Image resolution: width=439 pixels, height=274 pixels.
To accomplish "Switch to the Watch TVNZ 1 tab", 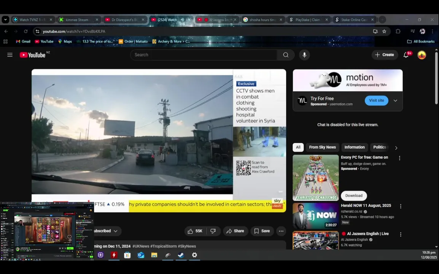I will tap(33, 20).
